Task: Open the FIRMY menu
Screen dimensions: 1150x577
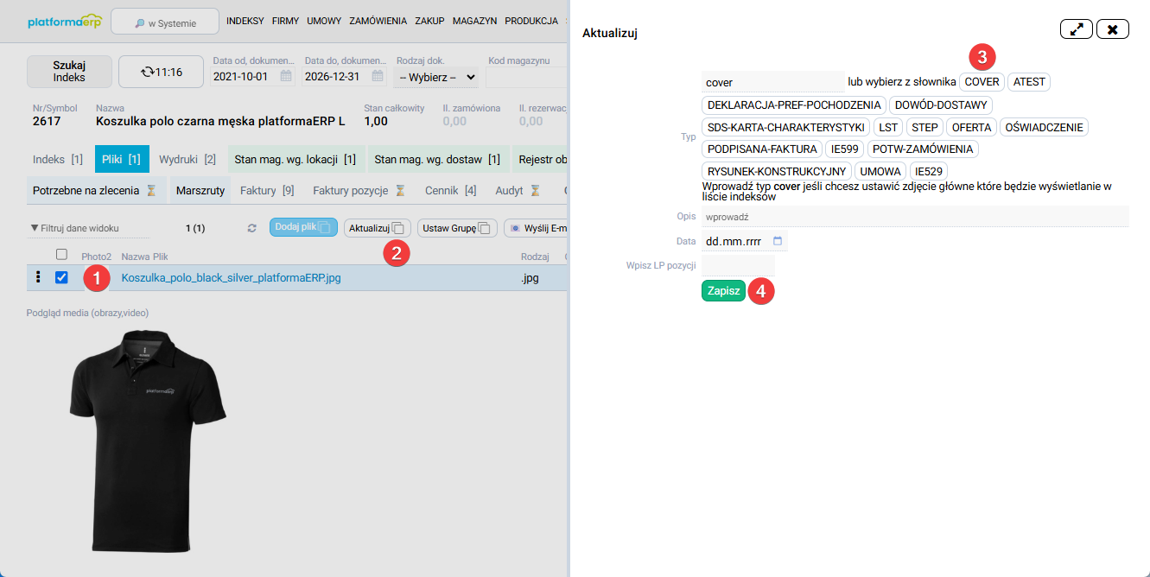Action: point(285,21)
